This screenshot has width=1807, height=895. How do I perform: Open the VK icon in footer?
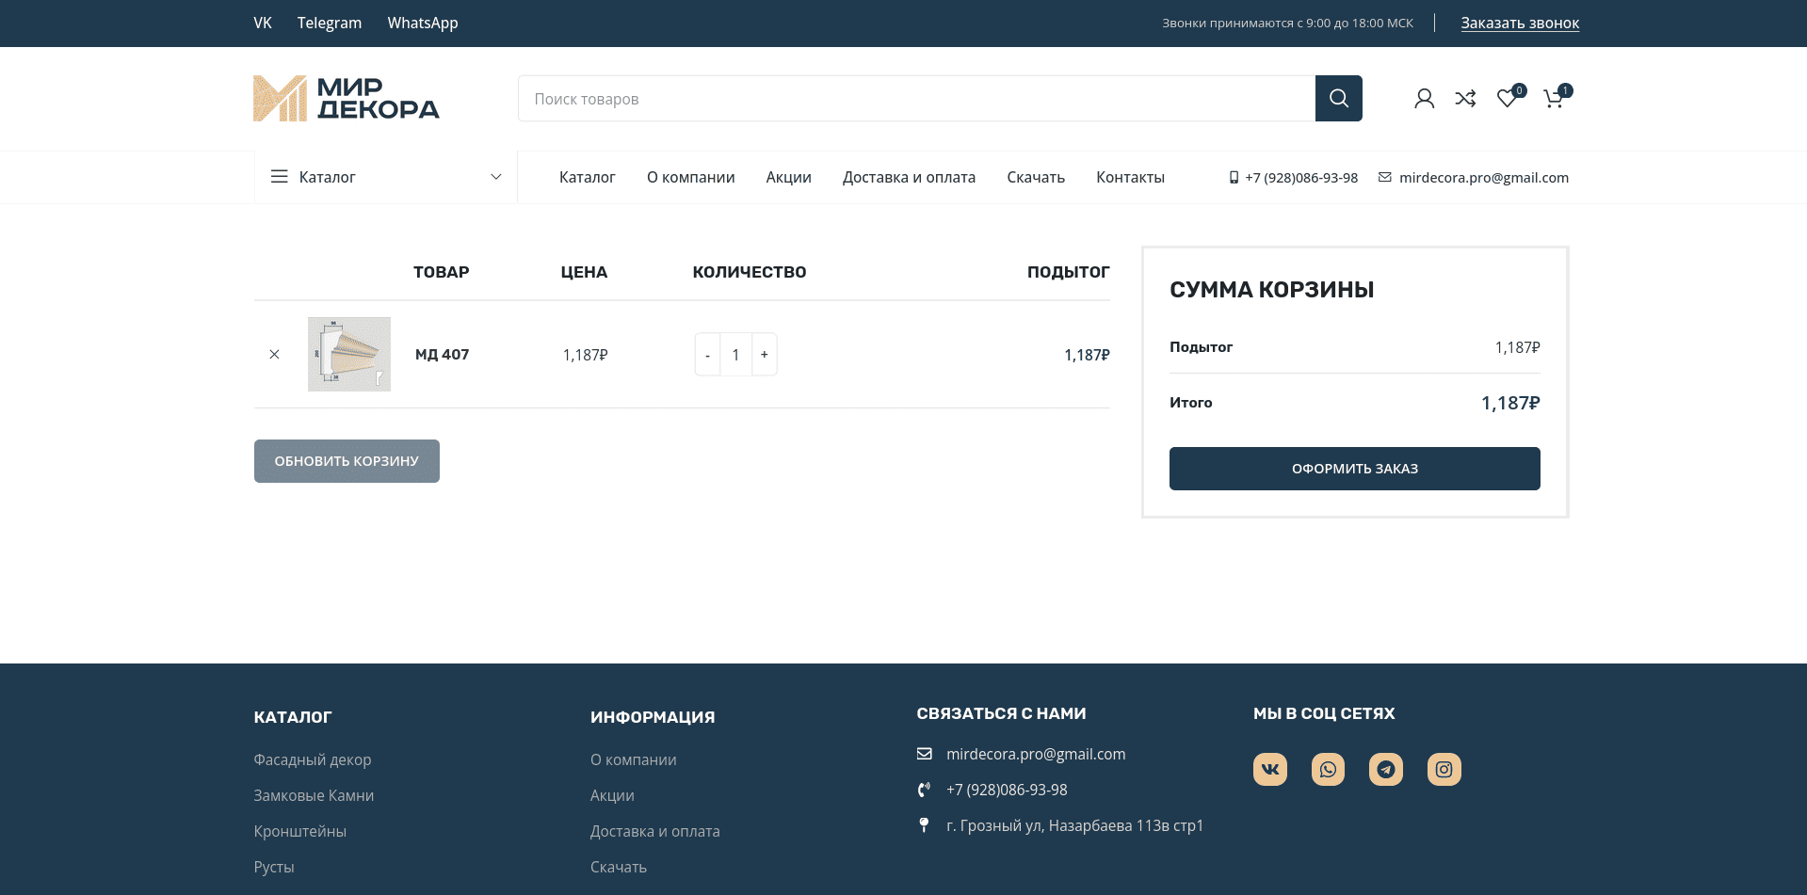[x=1270, y=770]
